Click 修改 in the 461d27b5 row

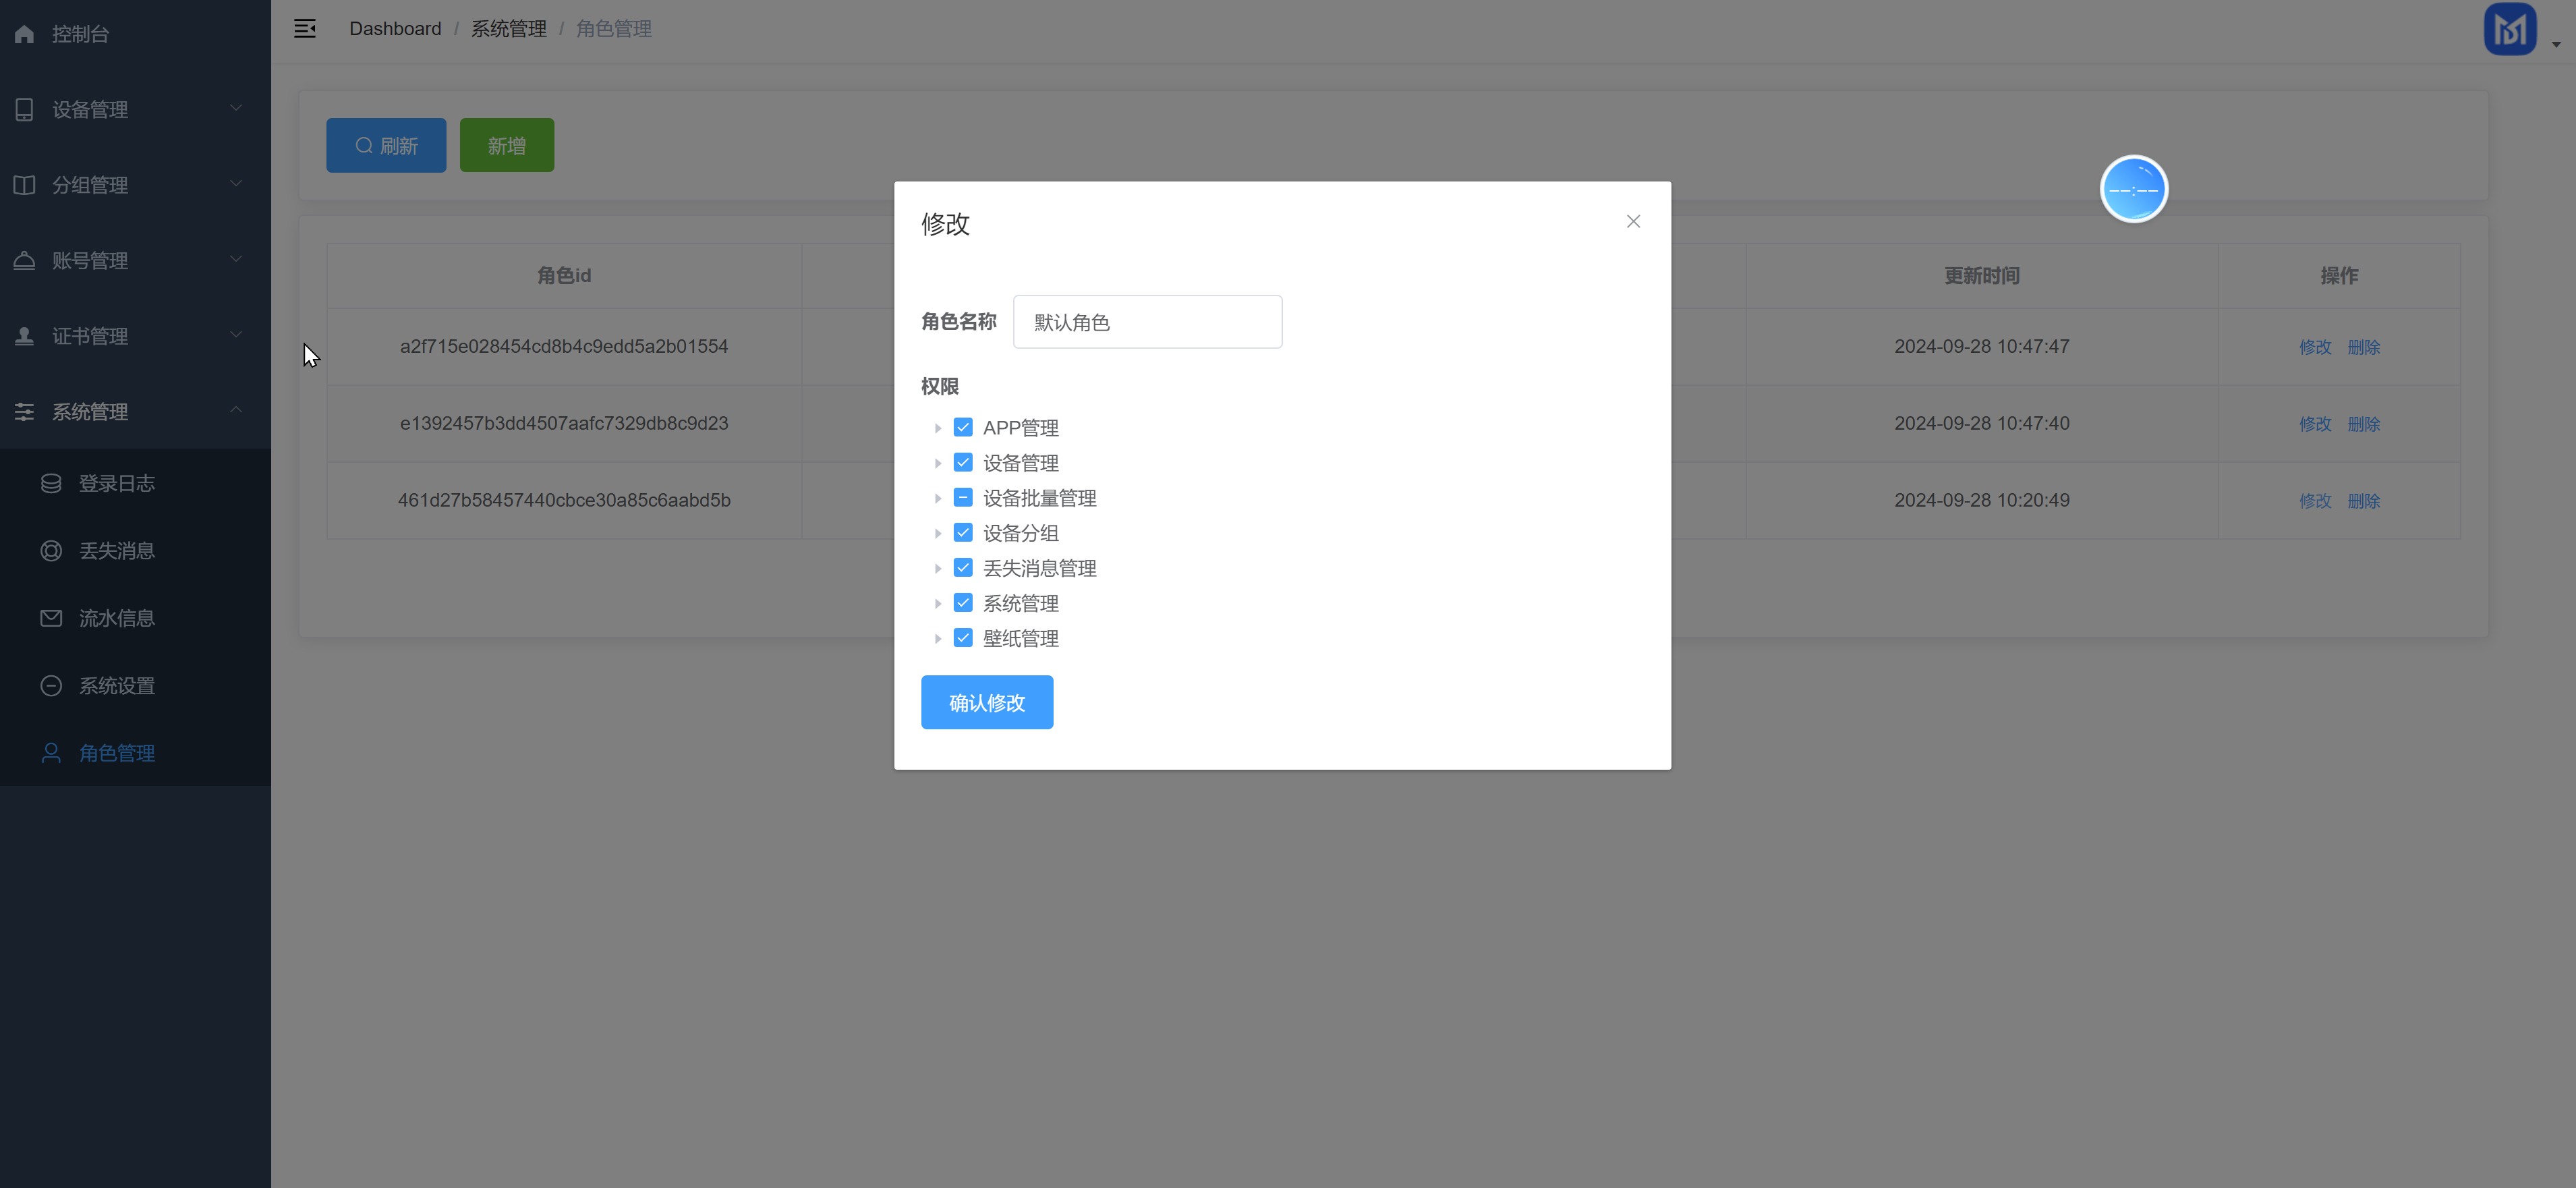coord(2315,501)
